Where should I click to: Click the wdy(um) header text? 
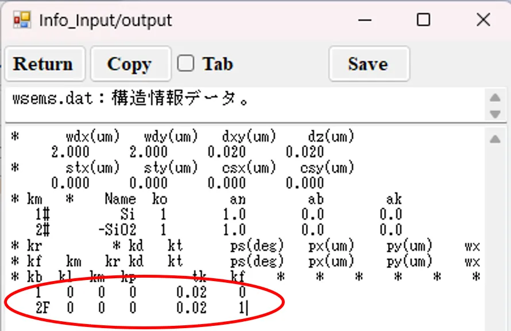[171, 137]
